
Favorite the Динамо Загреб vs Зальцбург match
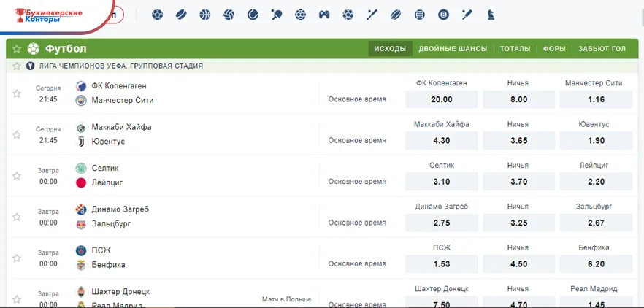tap(16, 217)
